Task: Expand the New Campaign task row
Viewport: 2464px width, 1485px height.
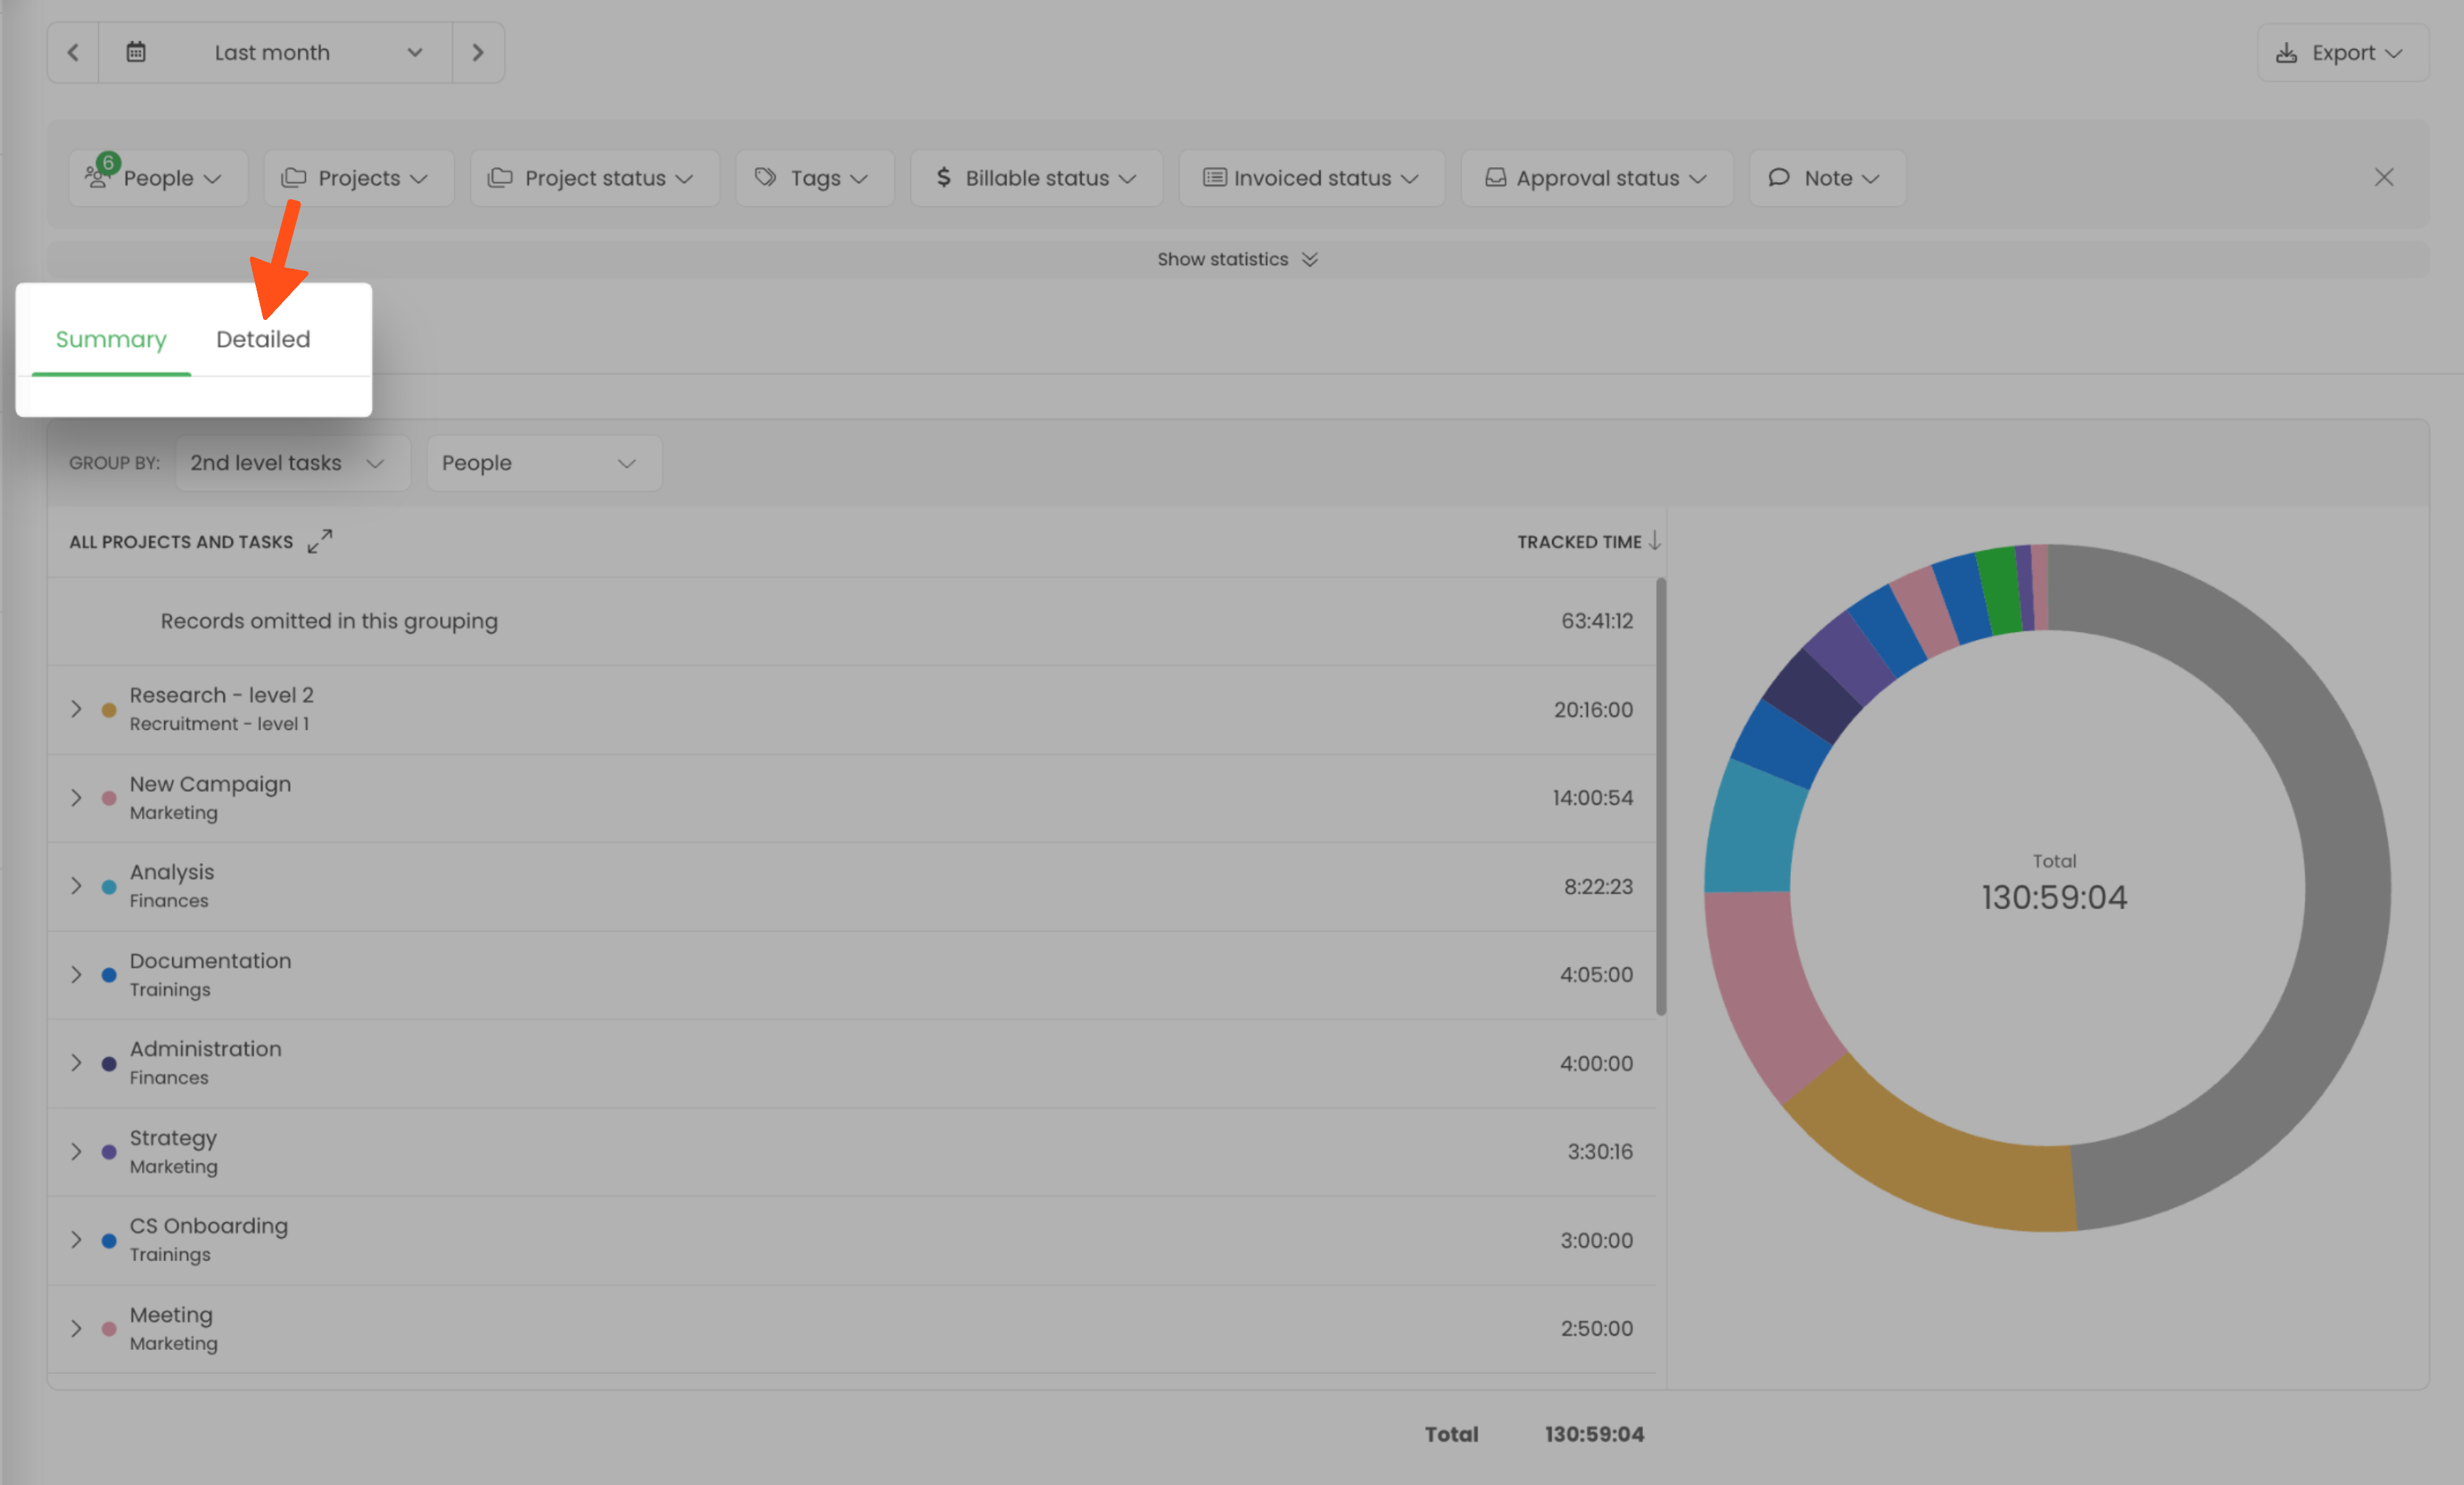Action: [x=76, y=798]
